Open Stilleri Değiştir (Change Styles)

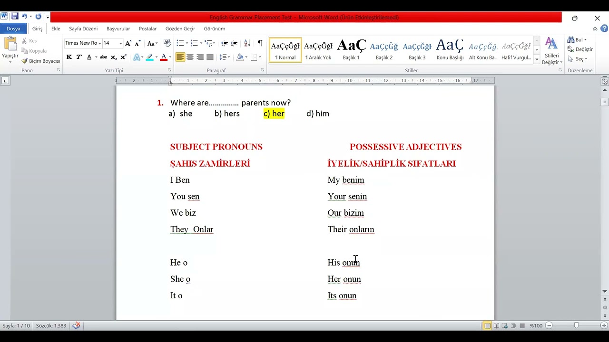[x=552, y=51]
